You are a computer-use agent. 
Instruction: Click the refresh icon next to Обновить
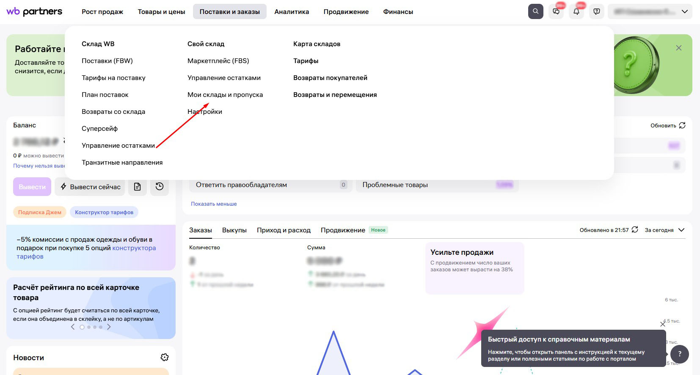point(682,125)
